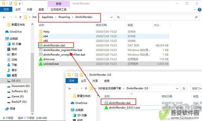Click Roaming in the address path
Image resolution: width=202 pixels, height=121 pixels.
point(64,17)
